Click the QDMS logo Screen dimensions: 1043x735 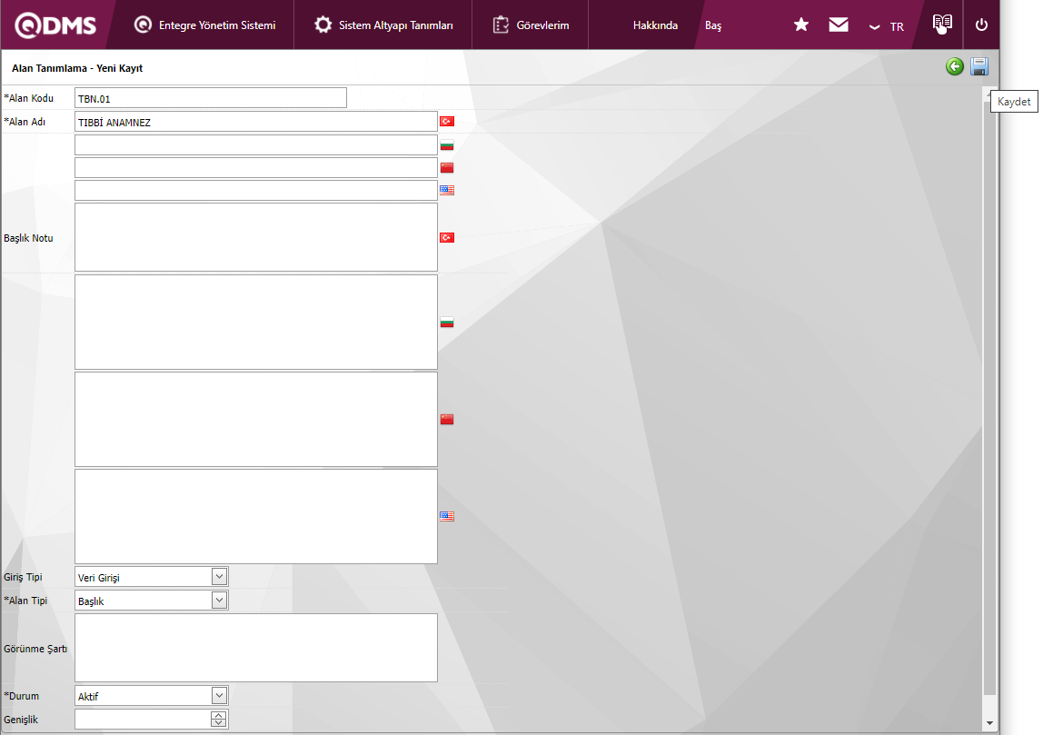(x=56, y=25)
